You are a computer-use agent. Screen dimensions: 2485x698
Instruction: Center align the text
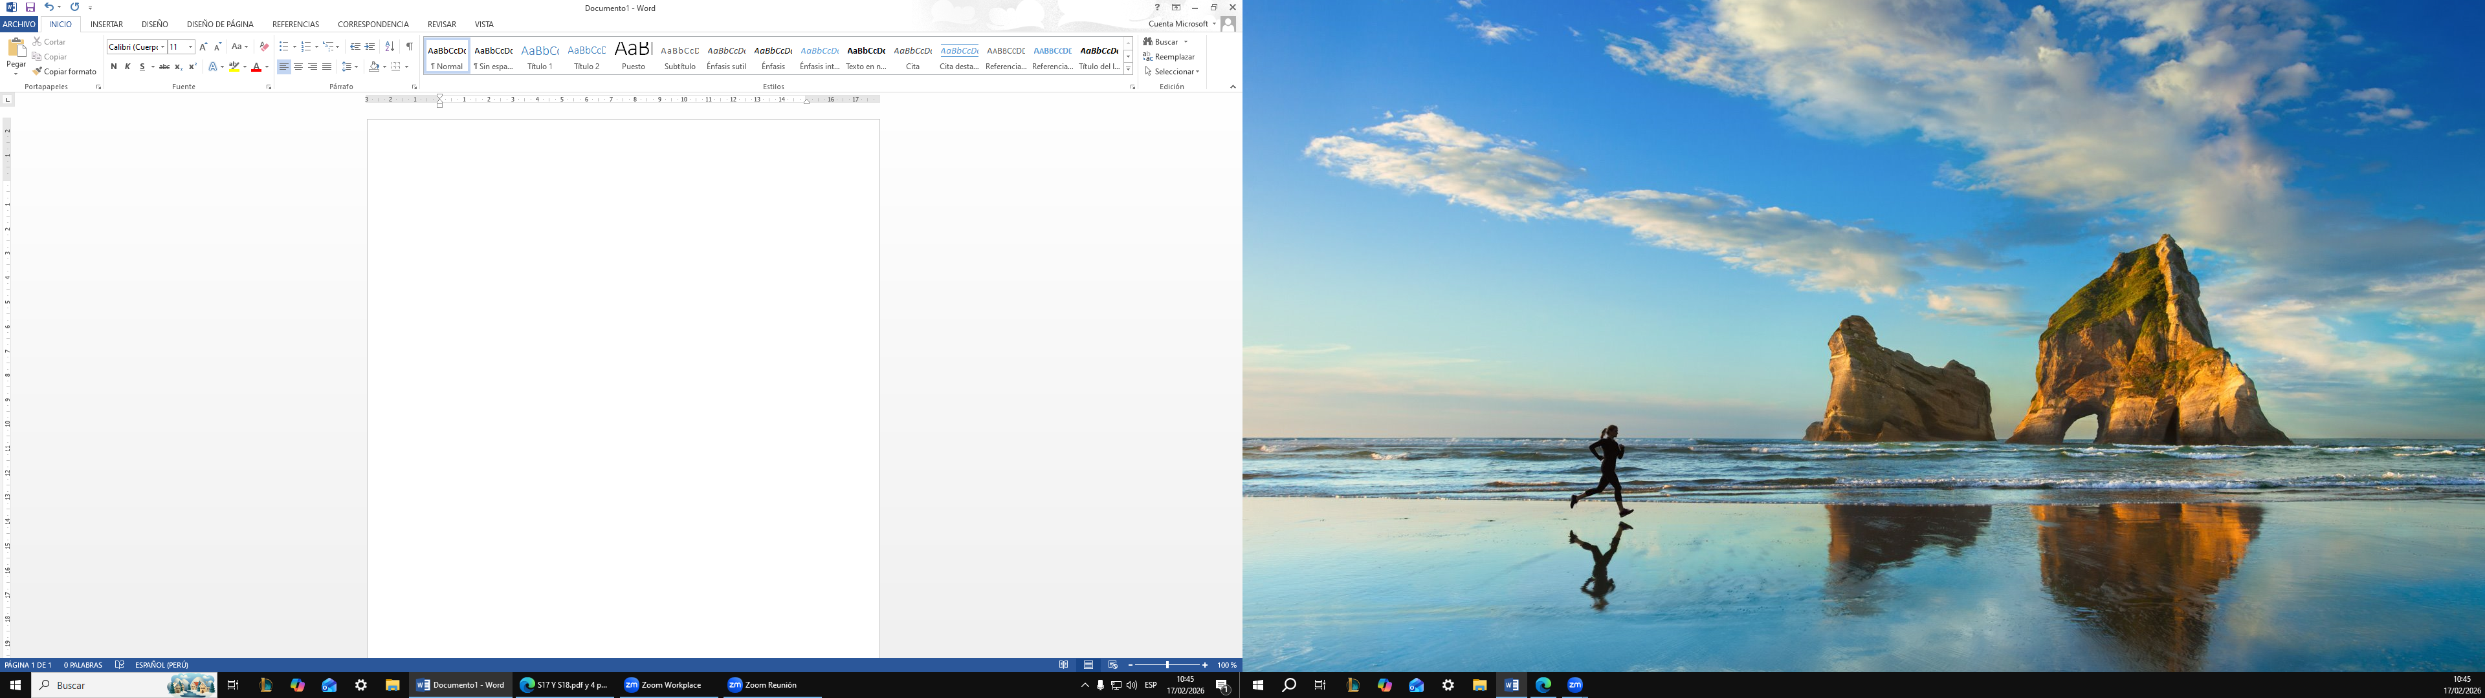point(298,67)
